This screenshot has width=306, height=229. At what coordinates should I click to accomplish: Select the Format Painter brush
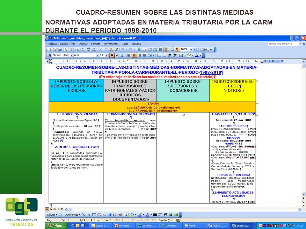tap(116, 50)
